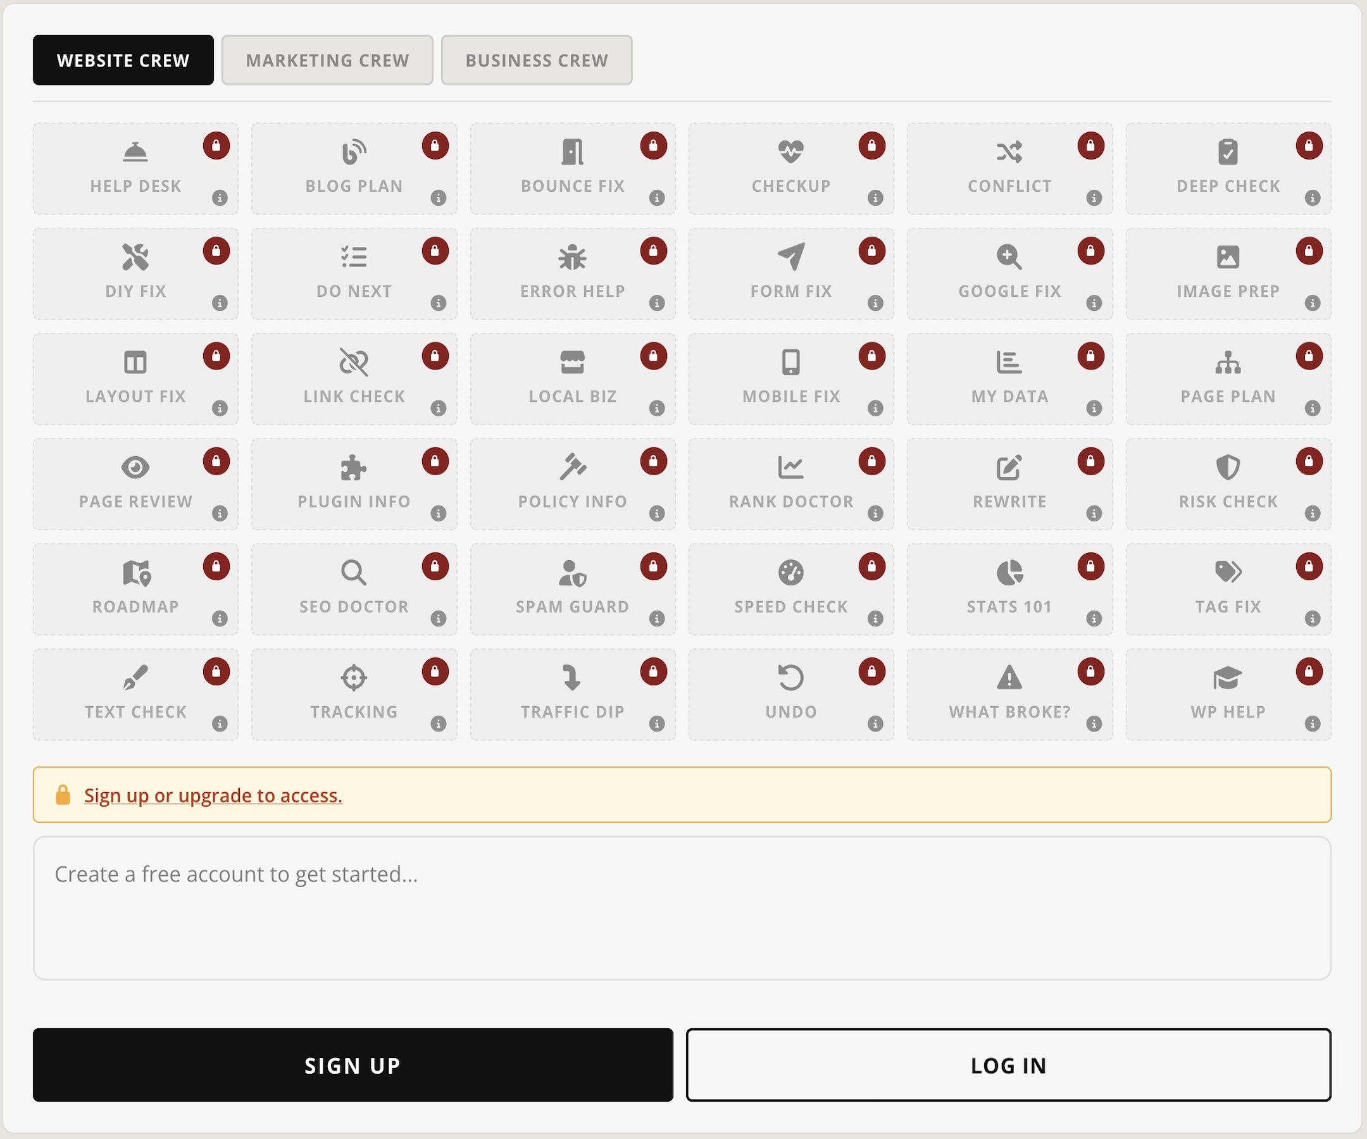Screen dimensions: 1367x1139
Task: Click the info icon on Tag Fix
Action: [x=1313, y=618]
